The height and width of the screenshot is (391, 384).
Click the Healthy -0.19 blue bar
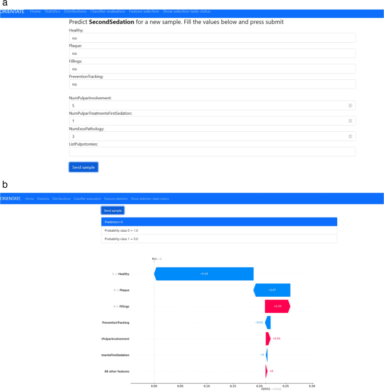pyautogui.click(x=204, y=274)
